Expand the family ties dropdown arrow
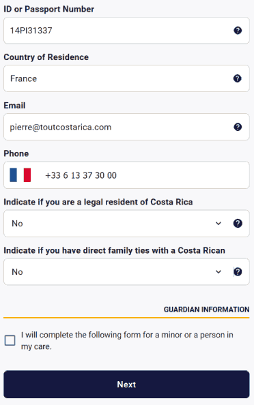 coord(218,272)
